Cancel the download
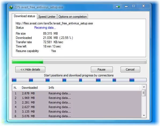 click(x=130, y=69)
